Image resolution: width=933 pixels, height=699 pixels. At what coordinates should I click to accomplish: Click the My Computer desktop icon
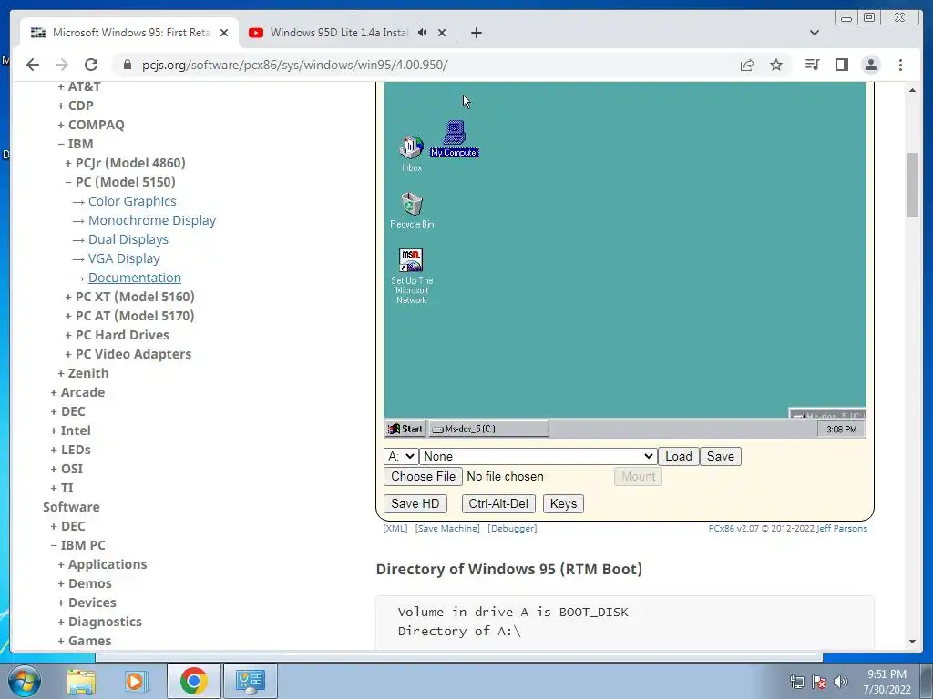455,138
